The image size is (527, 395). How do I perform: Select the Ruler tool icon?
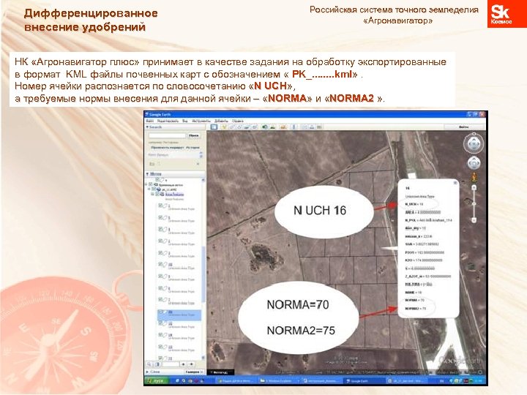click(x=294, y=127)
